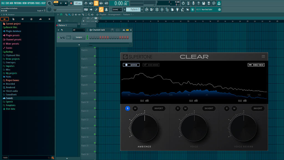Open the TOOLS menu
The height and width of the screenshot is (160, 284).
tap(38, 3)
